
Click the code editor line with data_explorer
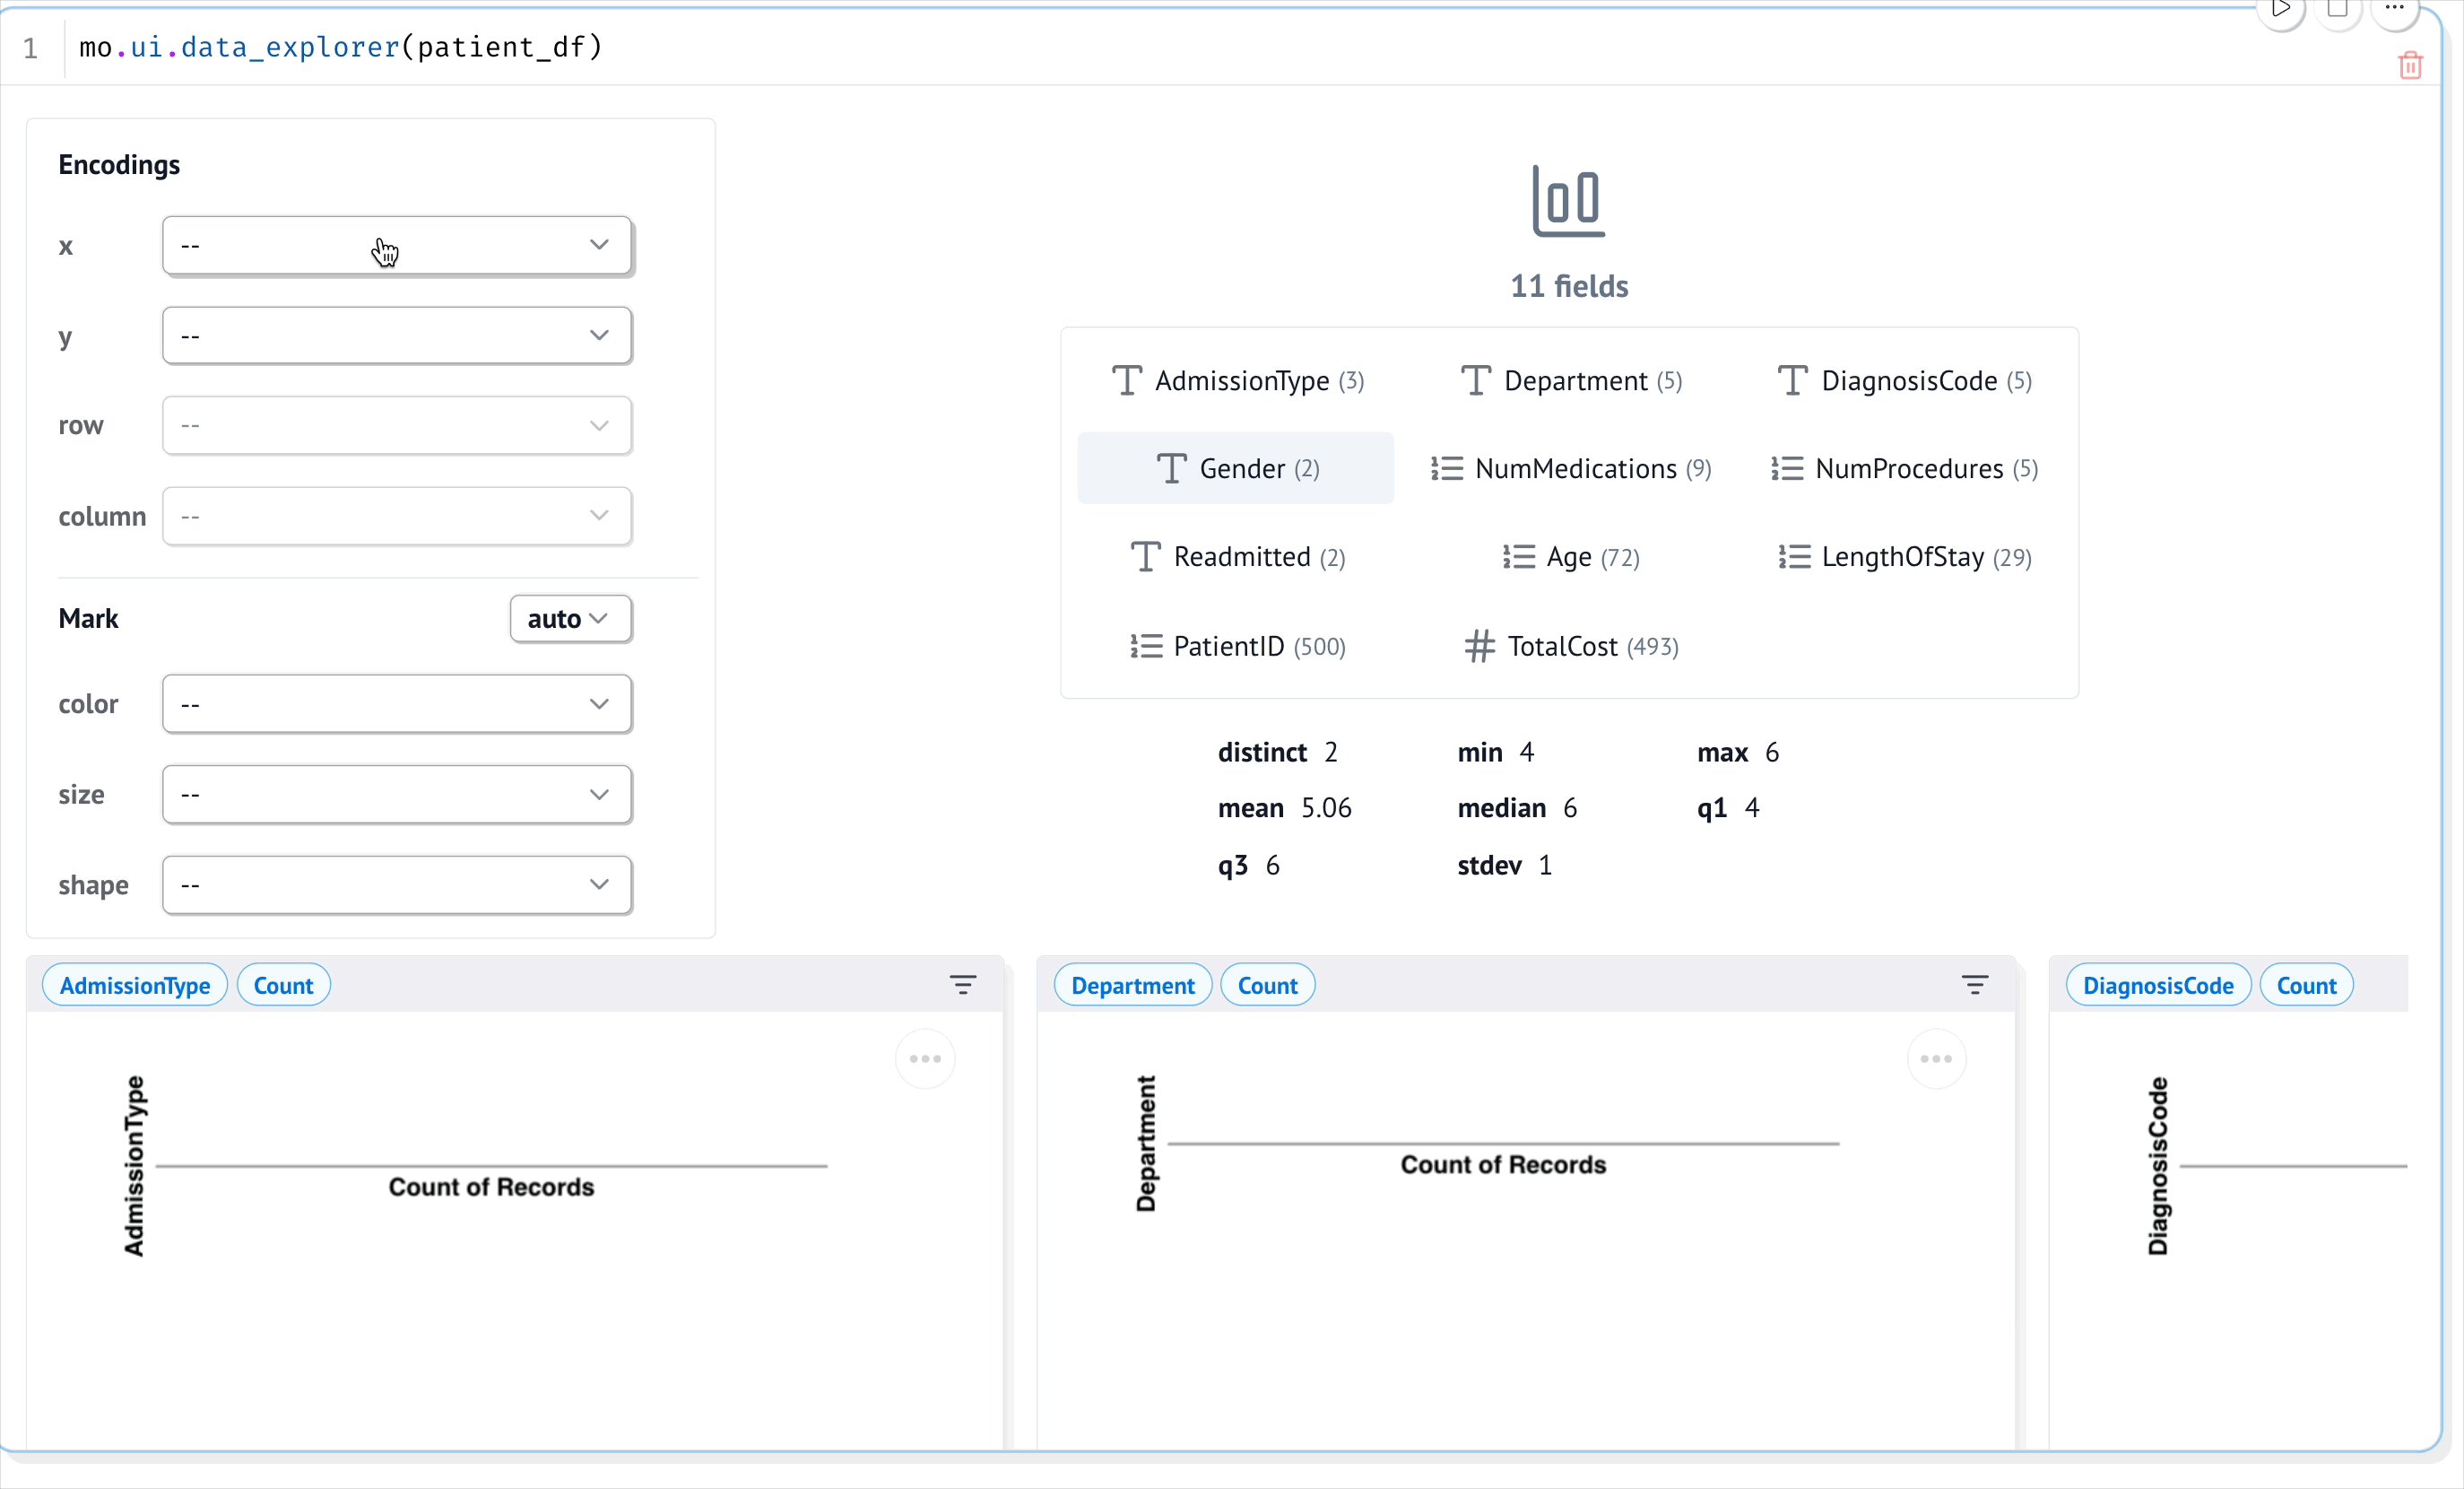click(x=340, y=47)
